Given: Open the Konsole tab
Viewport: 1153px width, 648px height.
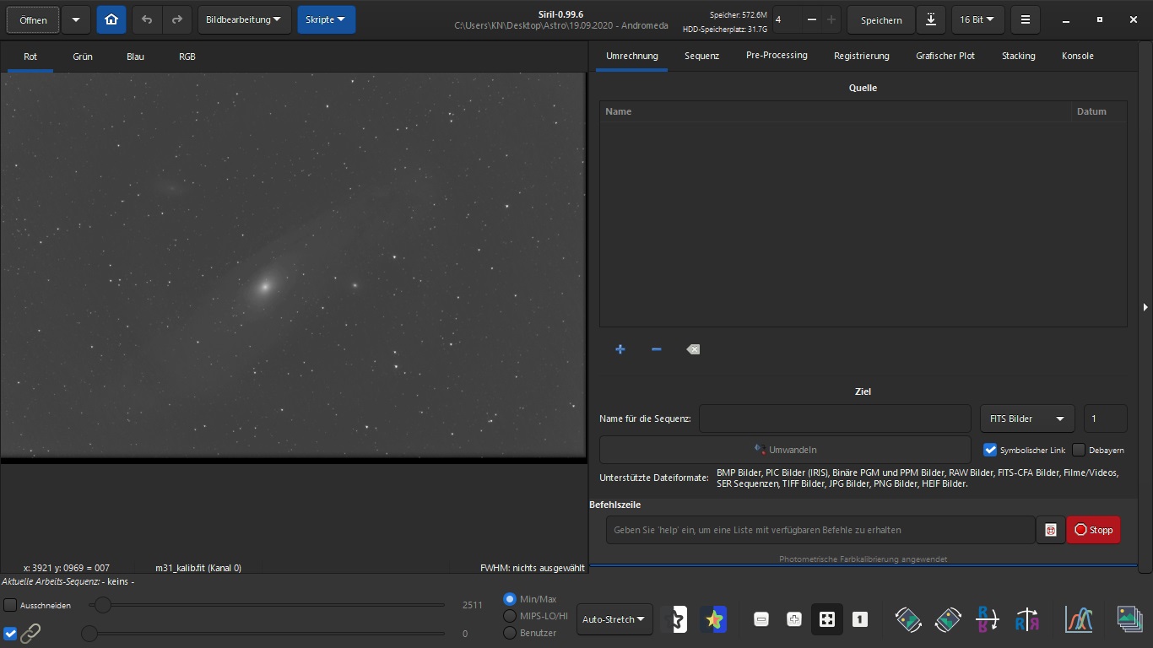Looking at the screenshot, I should pos(1078,56).
